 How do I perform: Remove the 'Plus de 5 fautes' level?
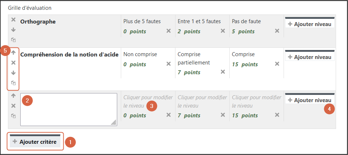click(x=169, y=31)
